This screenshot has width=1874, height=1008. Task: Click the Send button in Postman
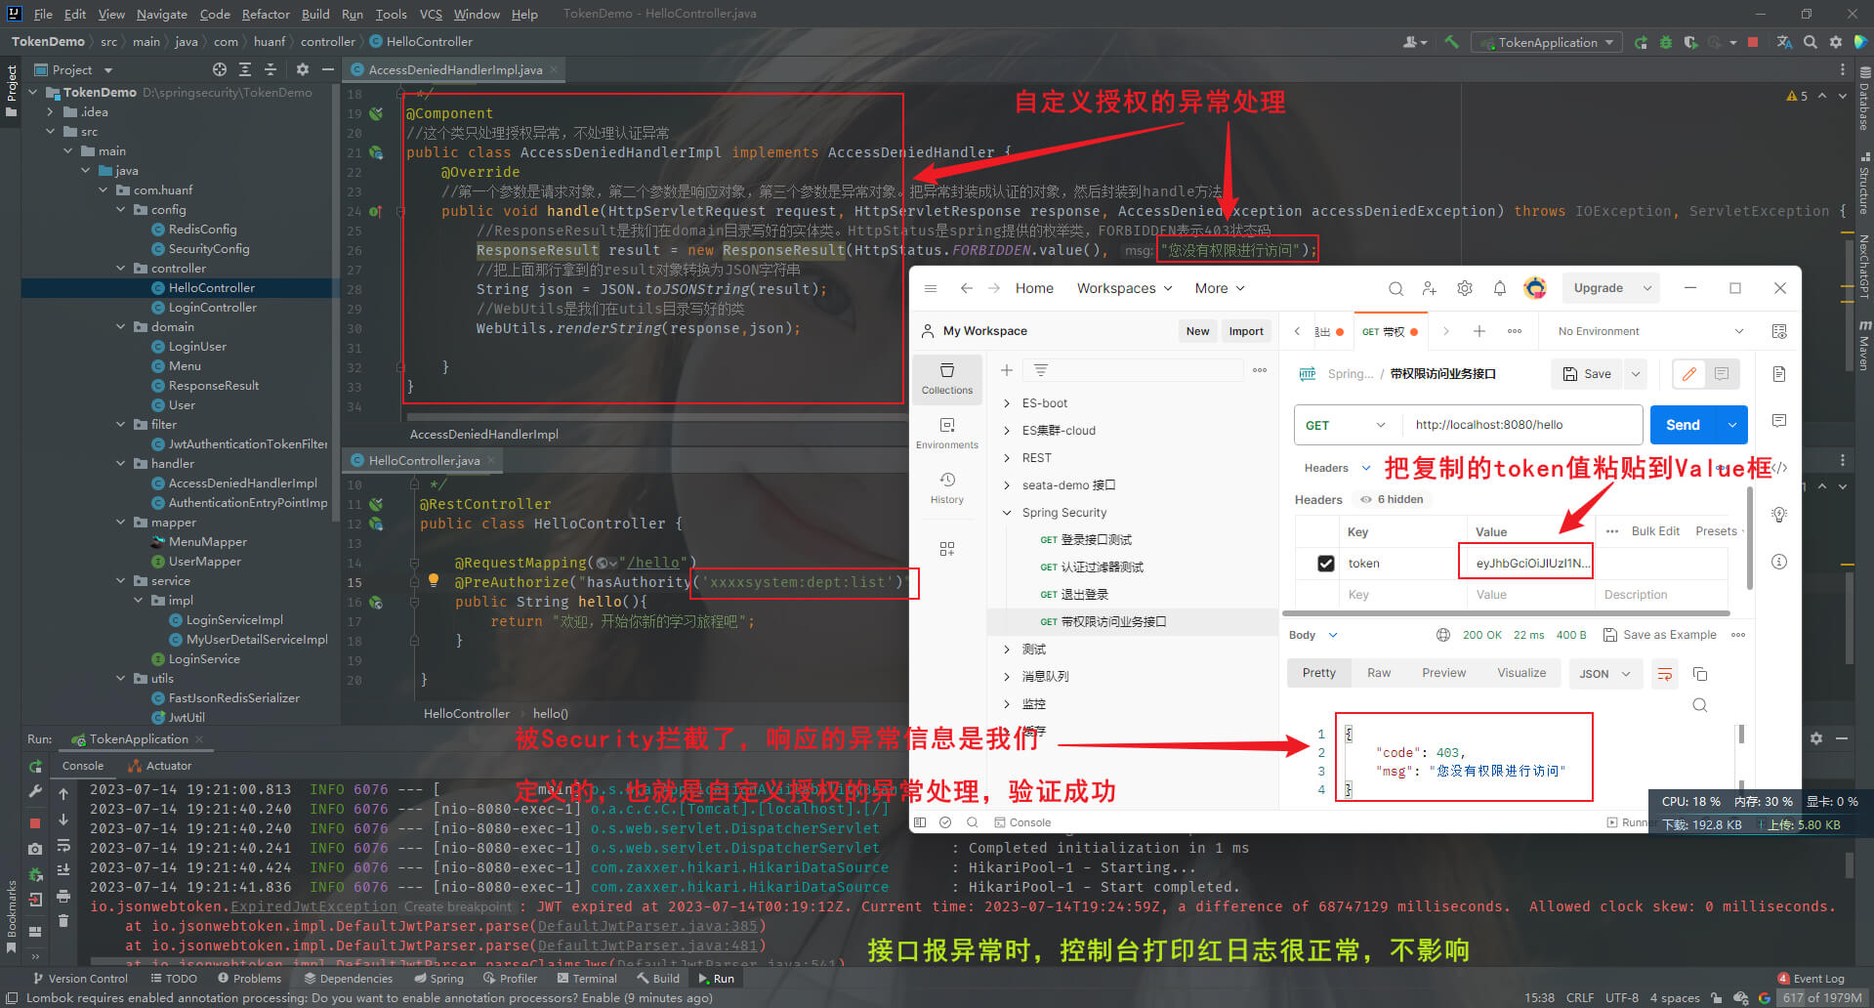coord(1684,425)
